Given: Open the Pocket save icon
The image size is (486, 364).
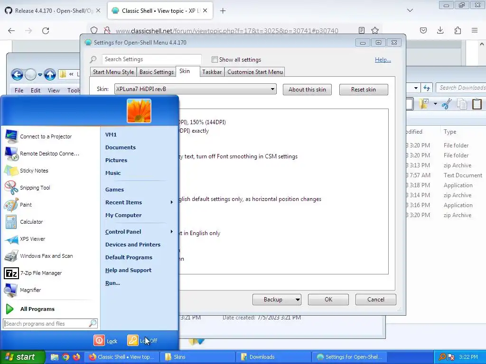Looking at the screenshot, I should (x=423, y=30).
